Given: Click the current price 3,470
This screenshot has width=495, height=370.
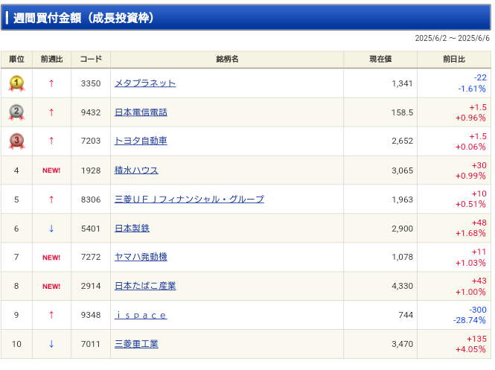Looking at the screenshot, I should click(402, 344).
